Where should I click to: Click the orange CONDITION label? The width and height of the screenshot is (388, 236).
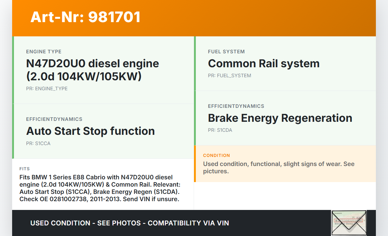coord(216,155)
